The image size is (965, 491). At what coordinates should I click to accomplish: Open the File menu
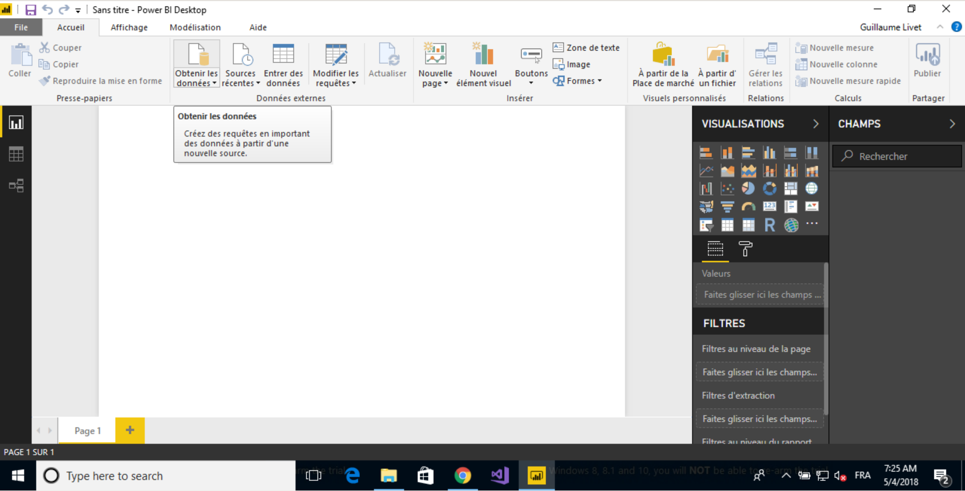coord(21,28)
